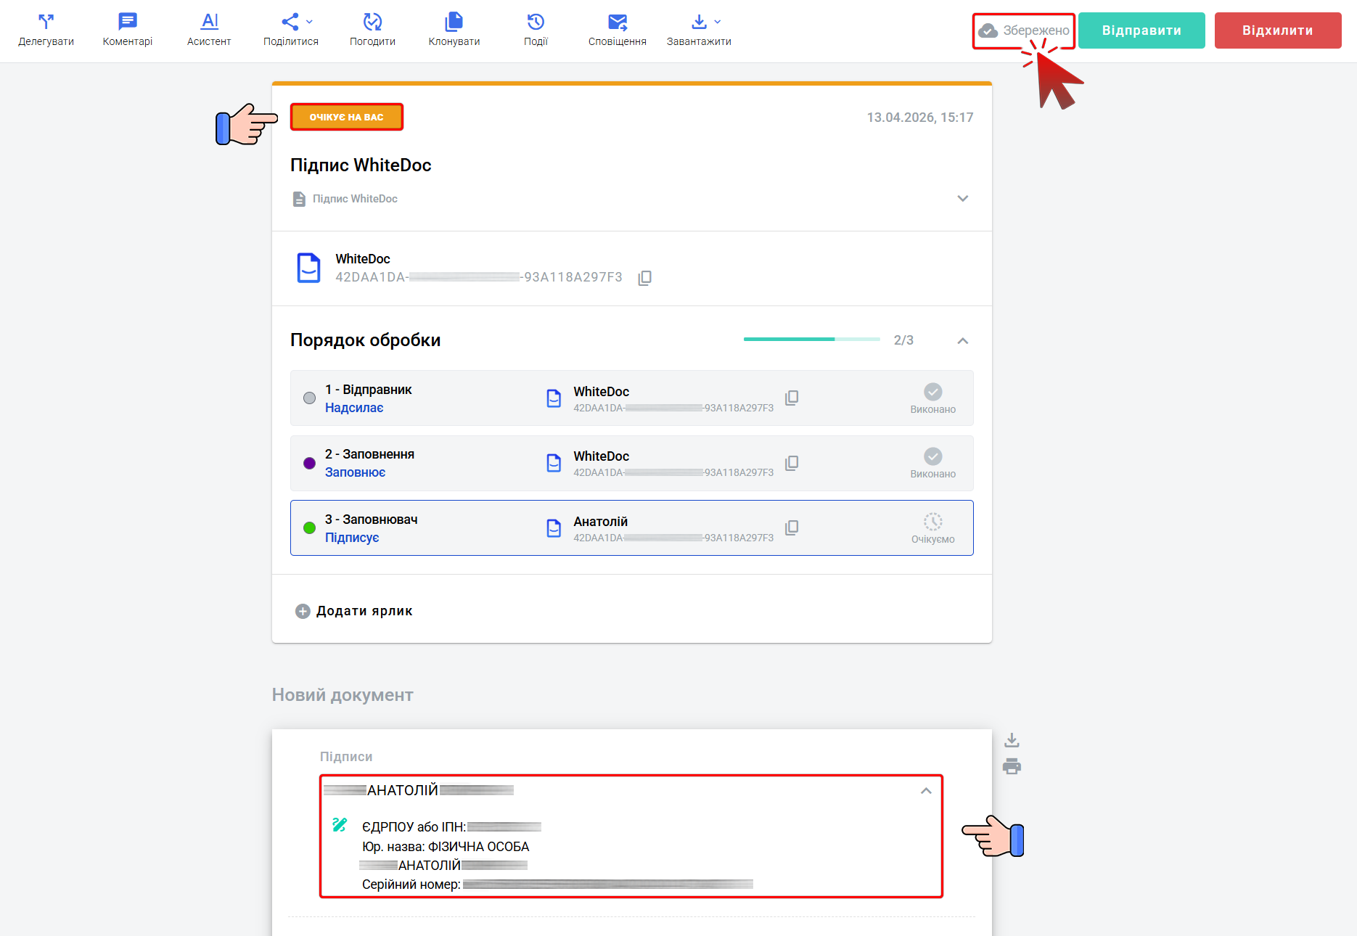Reject the document with Відхилити
The width and height of the screenshot is (1357, 936).
1277,30
